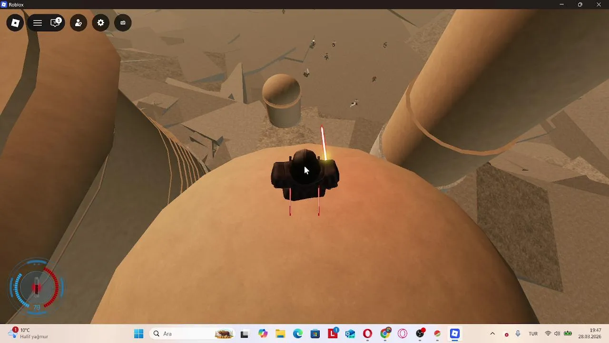Viewport: 609px width, 343px height.
Task: Launch Copilot from the taskbar
Action: pos(263,334)
